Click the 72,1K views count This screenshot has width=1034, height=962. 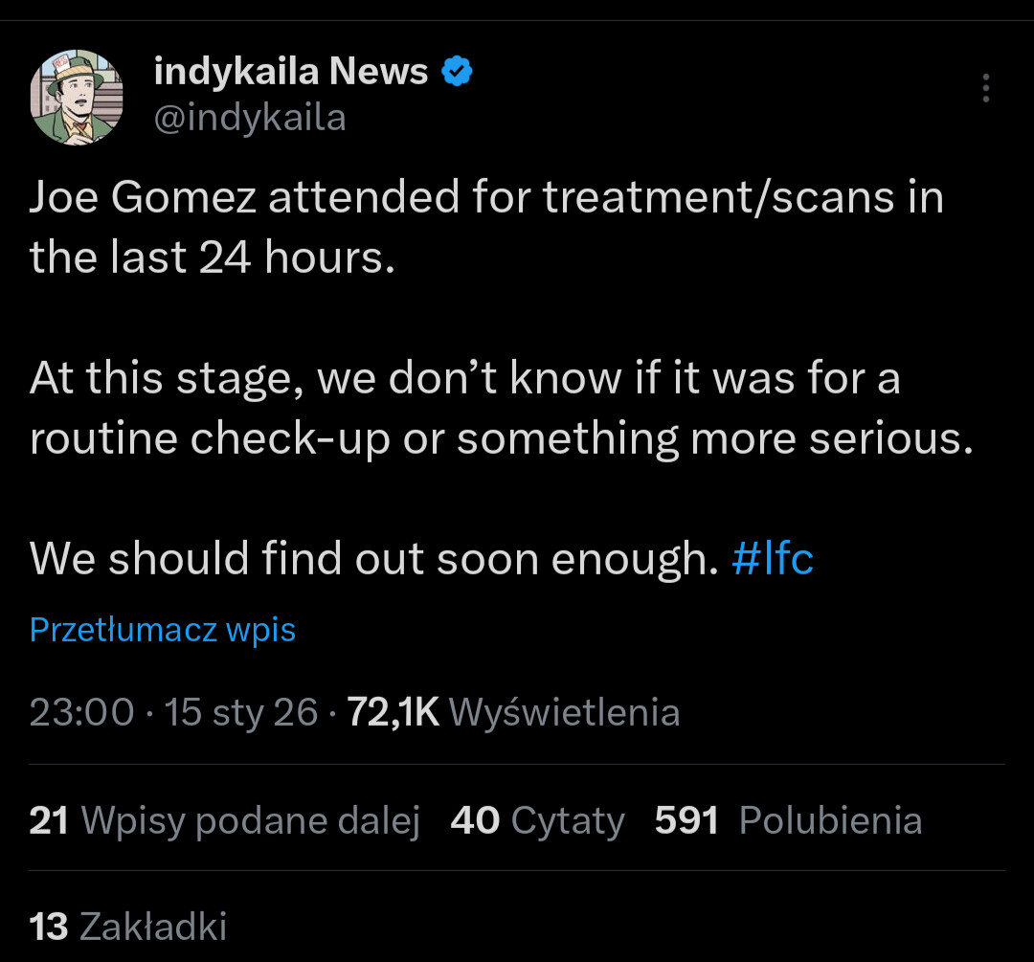tap(393, 712)
